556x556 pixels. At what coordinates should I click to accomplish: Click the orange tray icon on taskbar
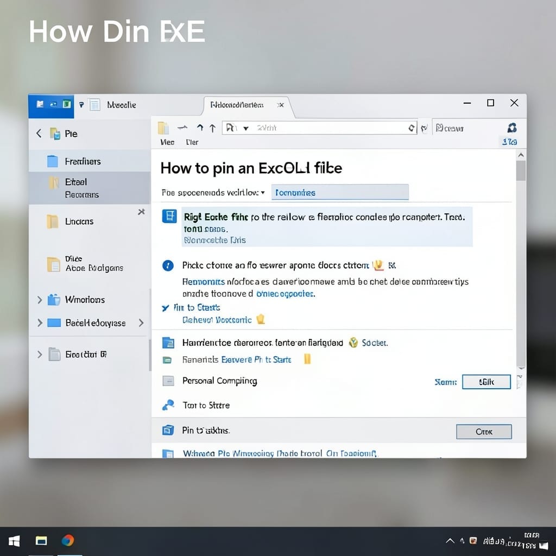(473, 540)
